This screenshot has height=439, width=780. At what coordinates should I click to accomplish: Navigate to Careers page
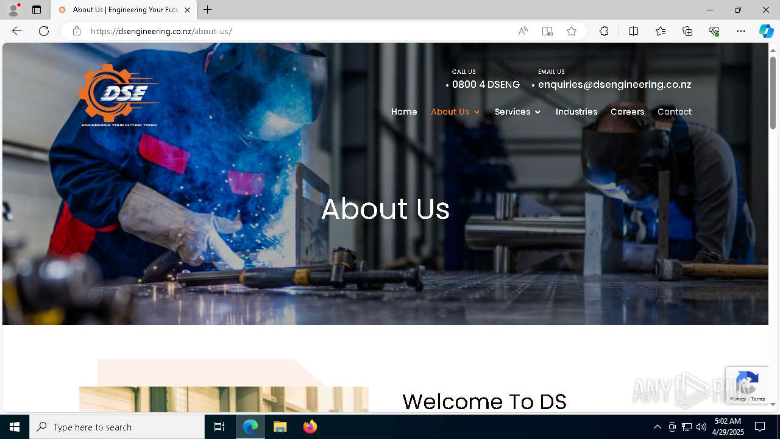(x=627, y=112)
